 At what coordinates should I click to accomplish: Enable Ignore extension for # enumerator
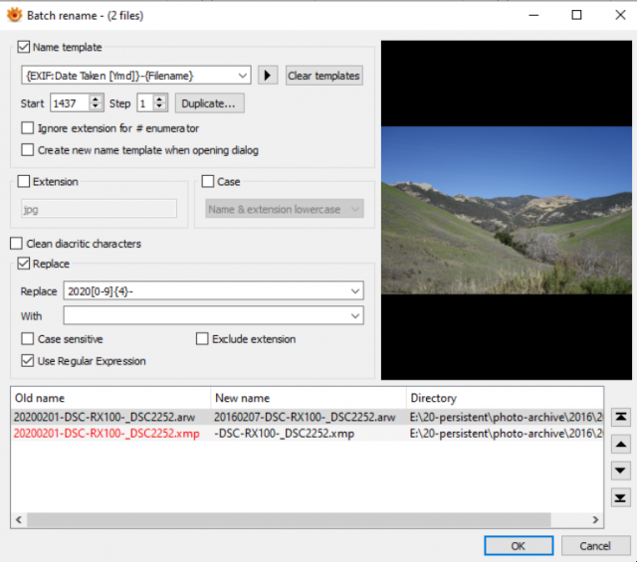pos(27,128)
